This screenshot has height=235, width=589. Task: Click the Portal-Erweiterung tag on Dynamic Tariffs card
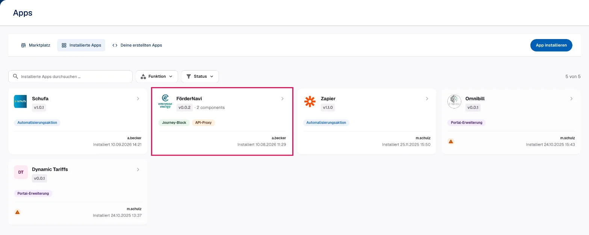(33, 194)
